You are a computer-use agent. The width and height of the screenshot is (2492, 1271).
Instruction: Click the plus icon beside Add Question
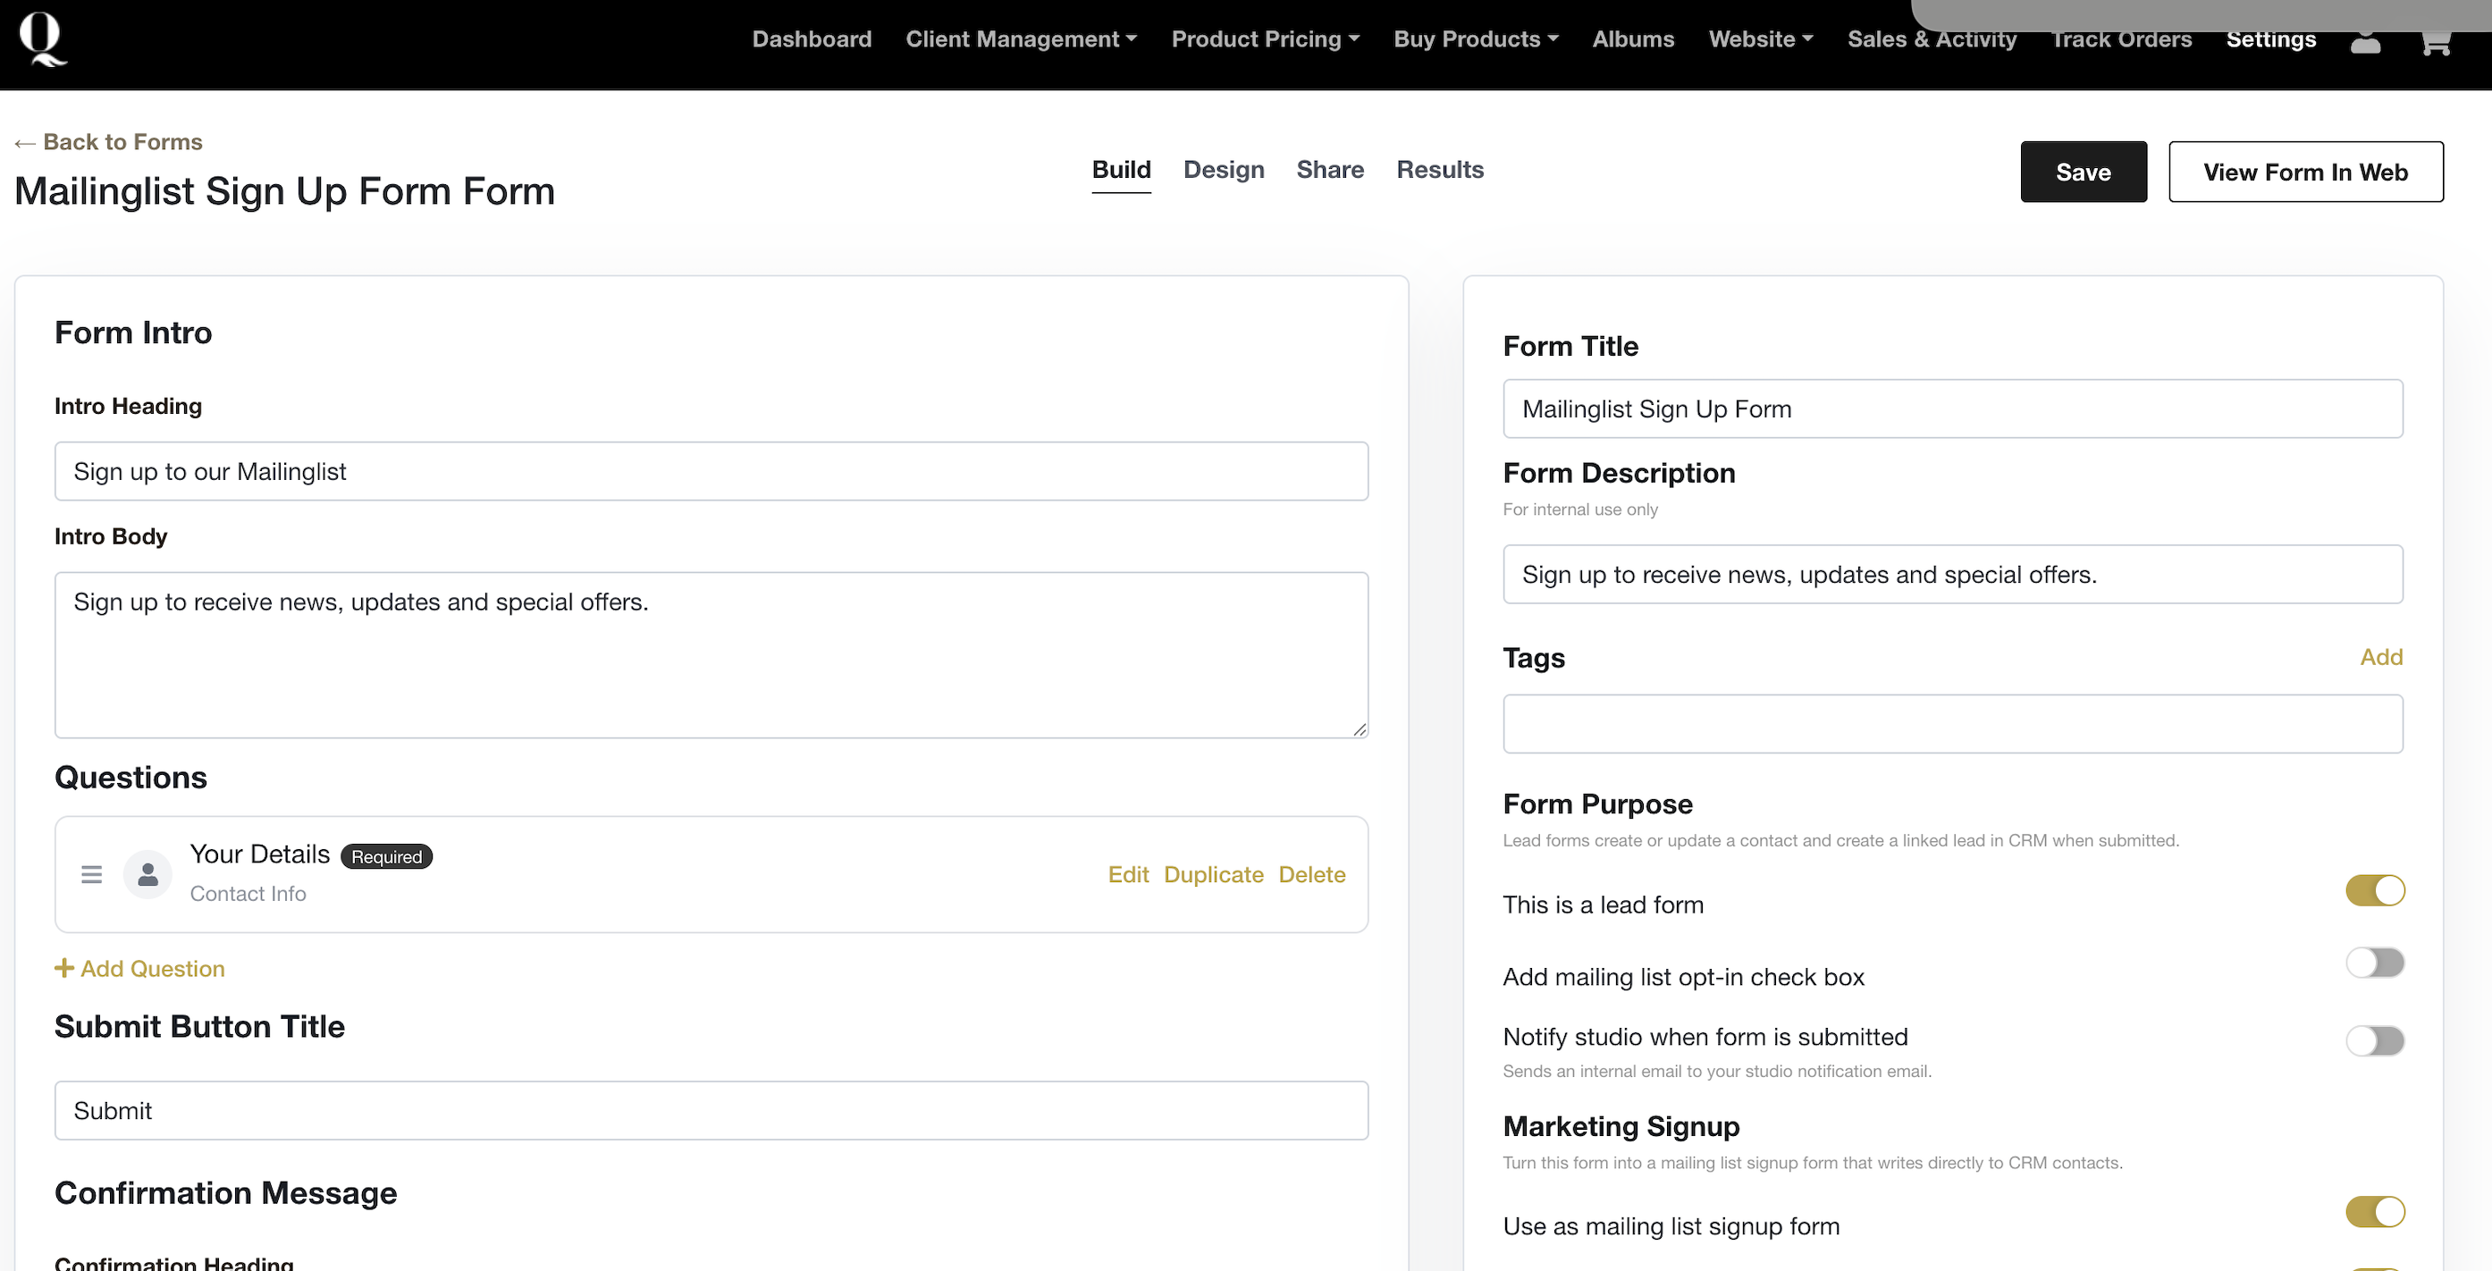point(63,968)
